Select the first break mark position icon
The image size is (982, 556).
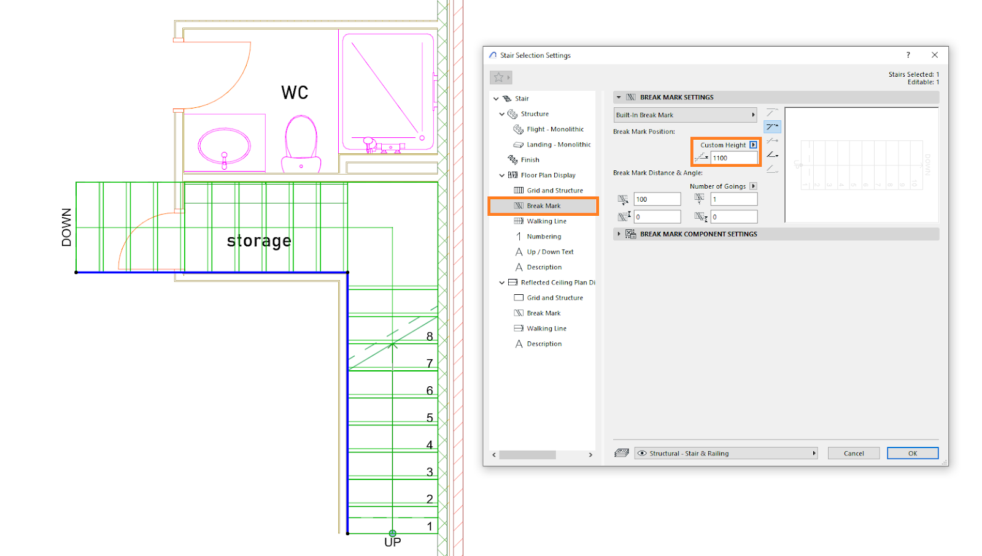[772, 113]
